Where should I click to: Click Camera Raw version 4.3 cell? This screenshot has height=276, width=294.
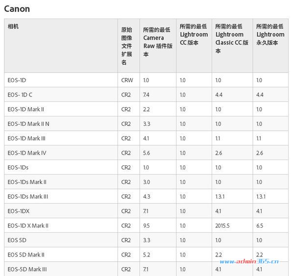(147, 197)
